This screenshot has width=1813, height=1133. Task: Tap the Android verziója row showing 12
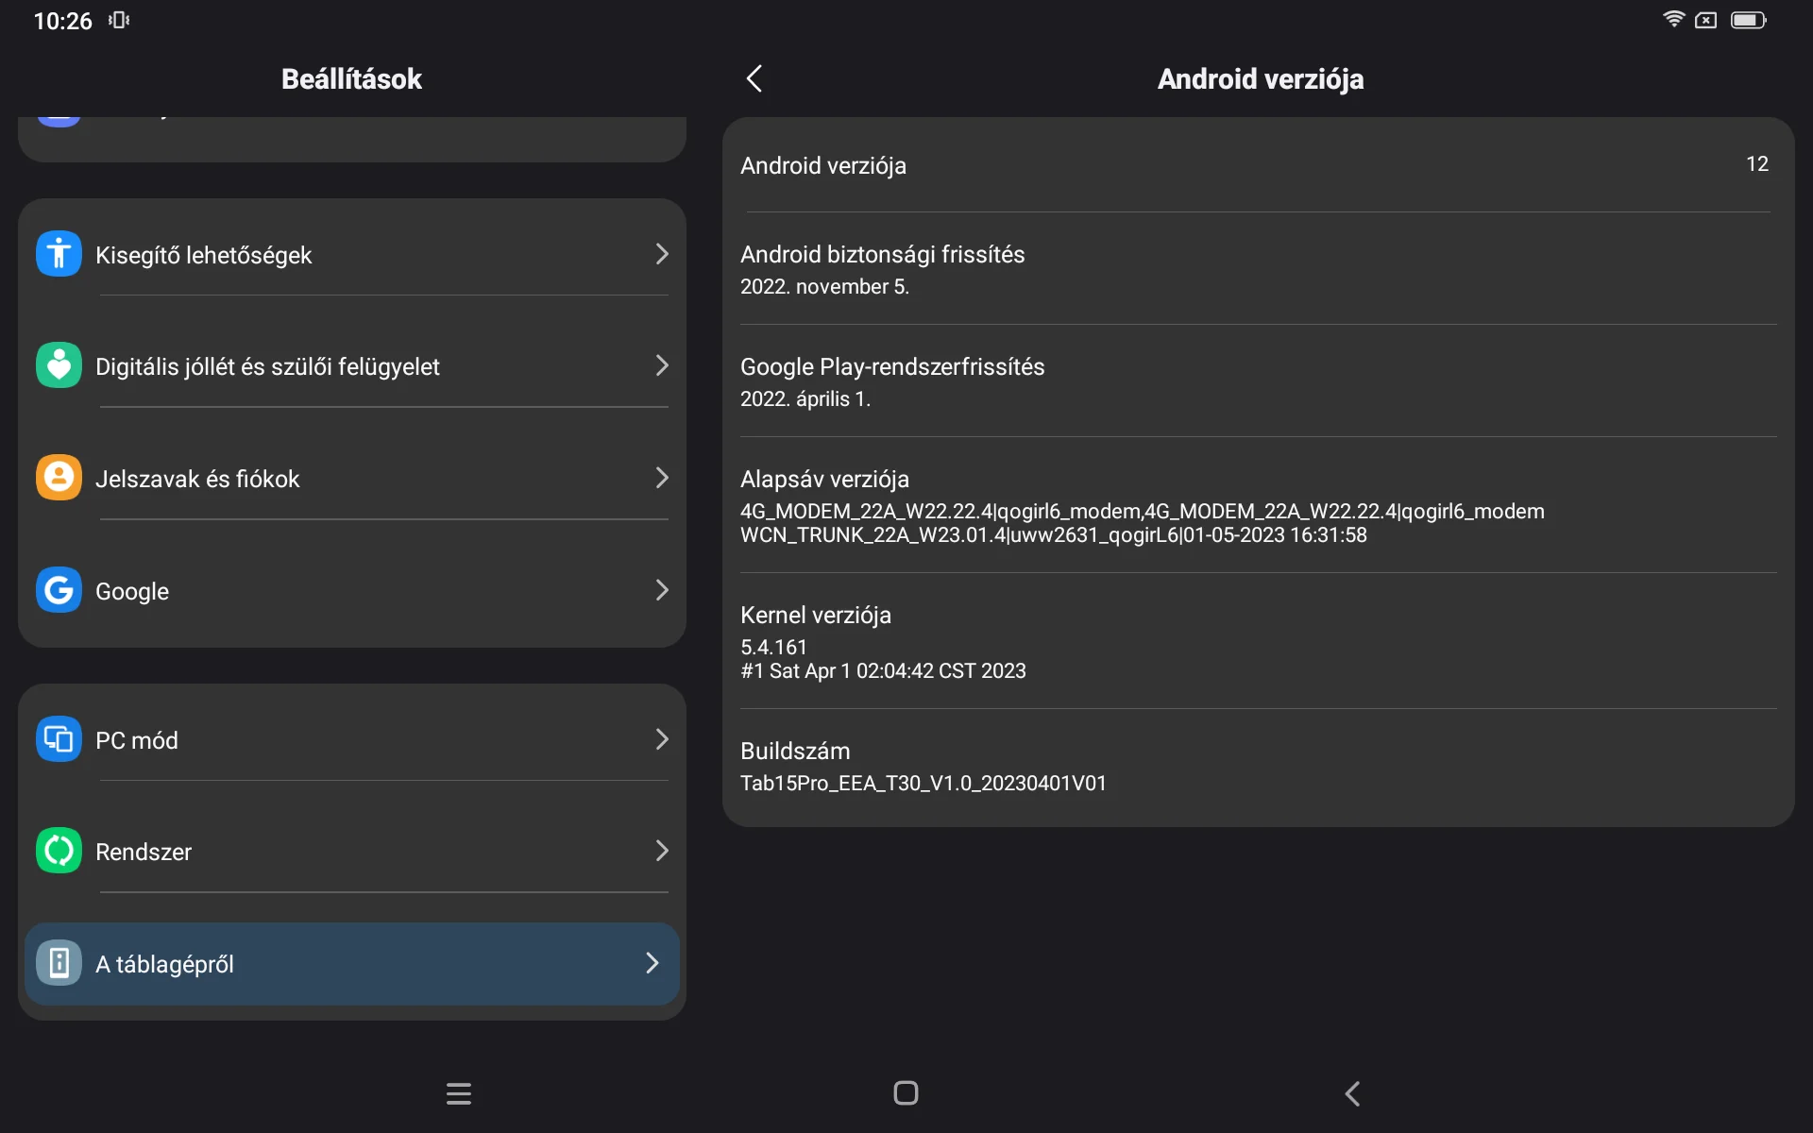[x=1256, y=165]
